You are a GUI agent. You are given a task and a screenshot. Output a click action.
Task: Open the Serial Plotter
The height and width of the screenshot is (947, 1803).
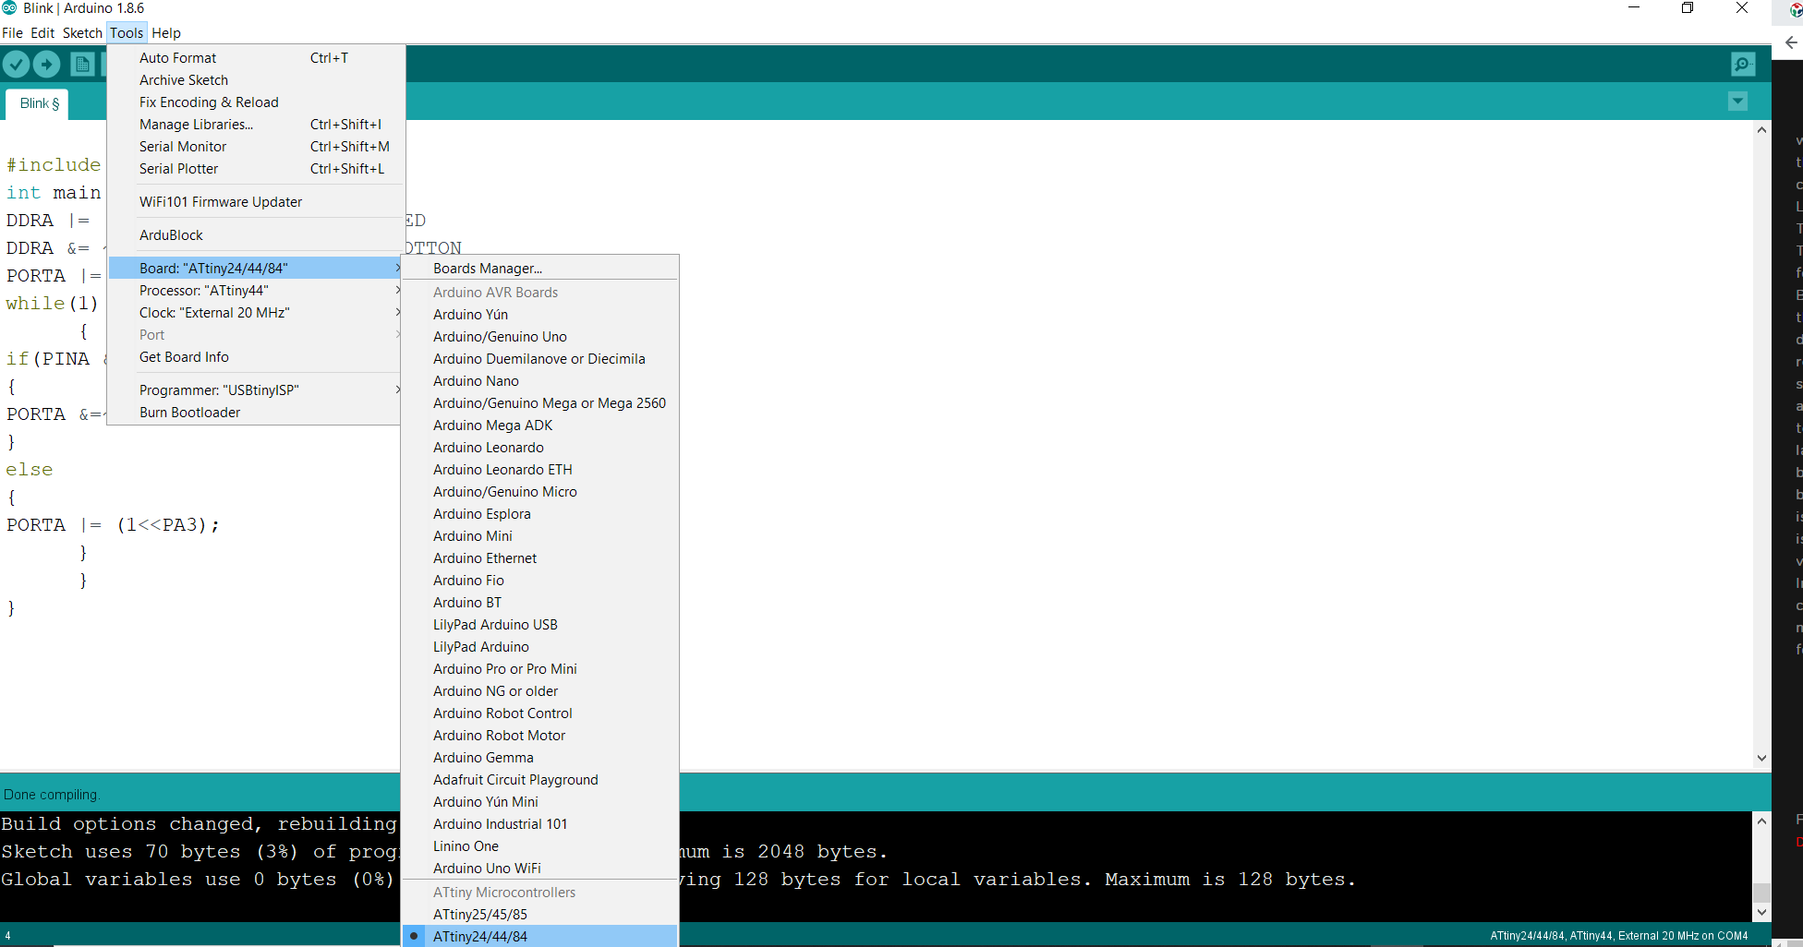point(255,168)
